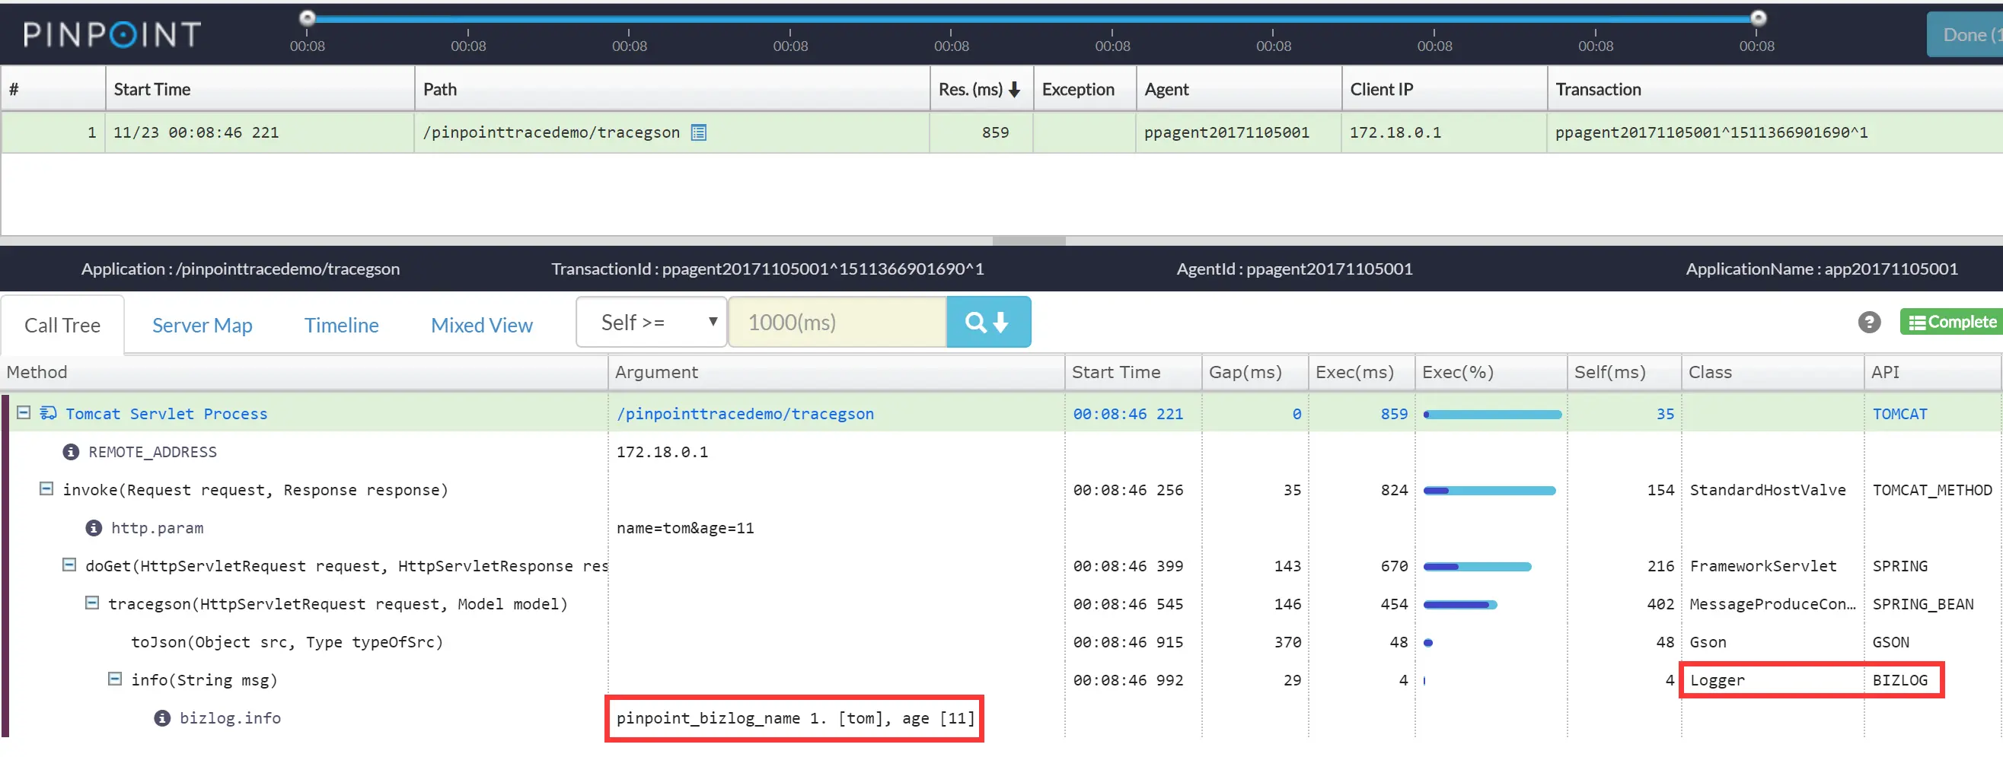The height and width of the screenshot is (757, 2003).
Task: Open the help question mark icon
Action: pos(1869,323)
